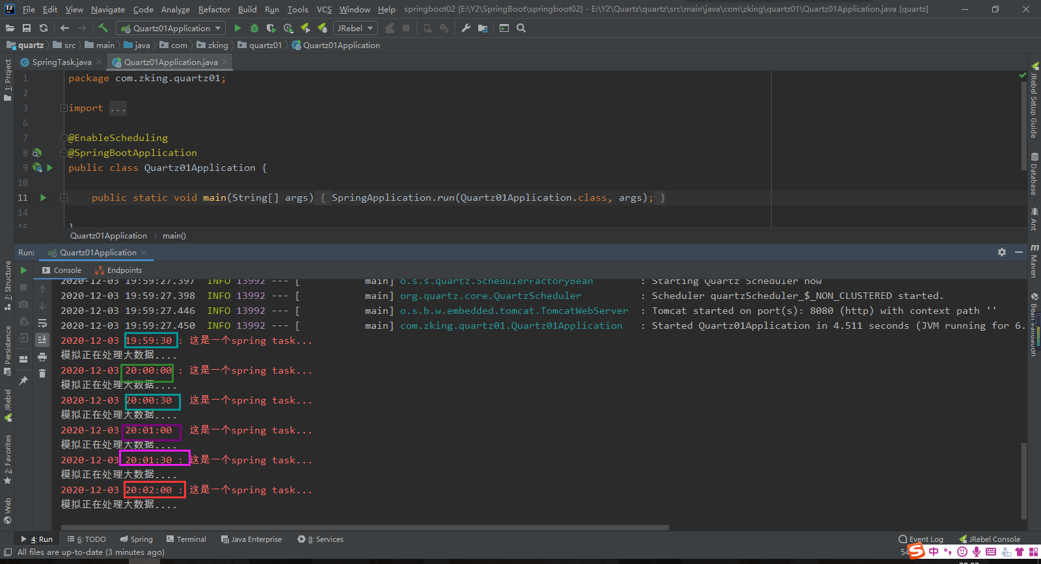Switch to the SpringTask.java editor tab
Screen dimensions: 1041x564
(x=61, y=62)
